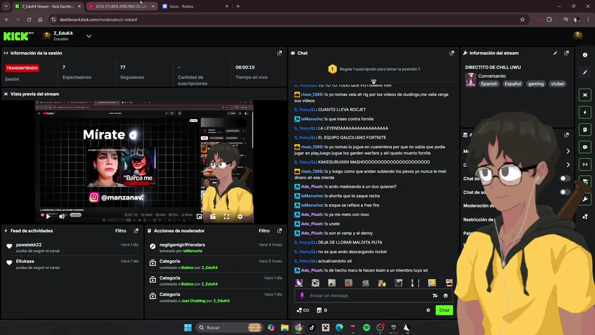595x335 pixels.
Task: Click the pencil edit icon in right sidebar
Action: pyautogui.click(x=585, y=72)
